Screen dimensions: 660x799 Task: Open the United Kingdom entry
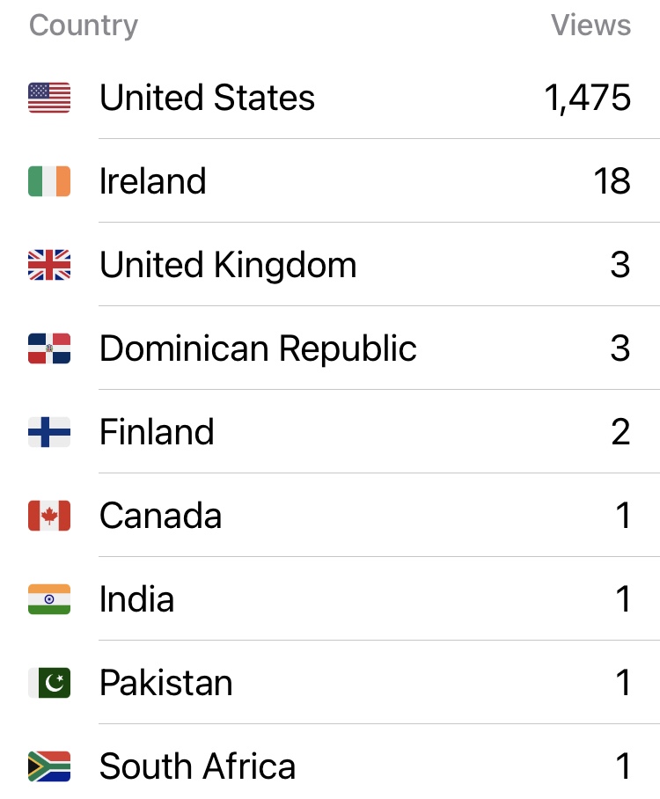[x=228, y=265]
